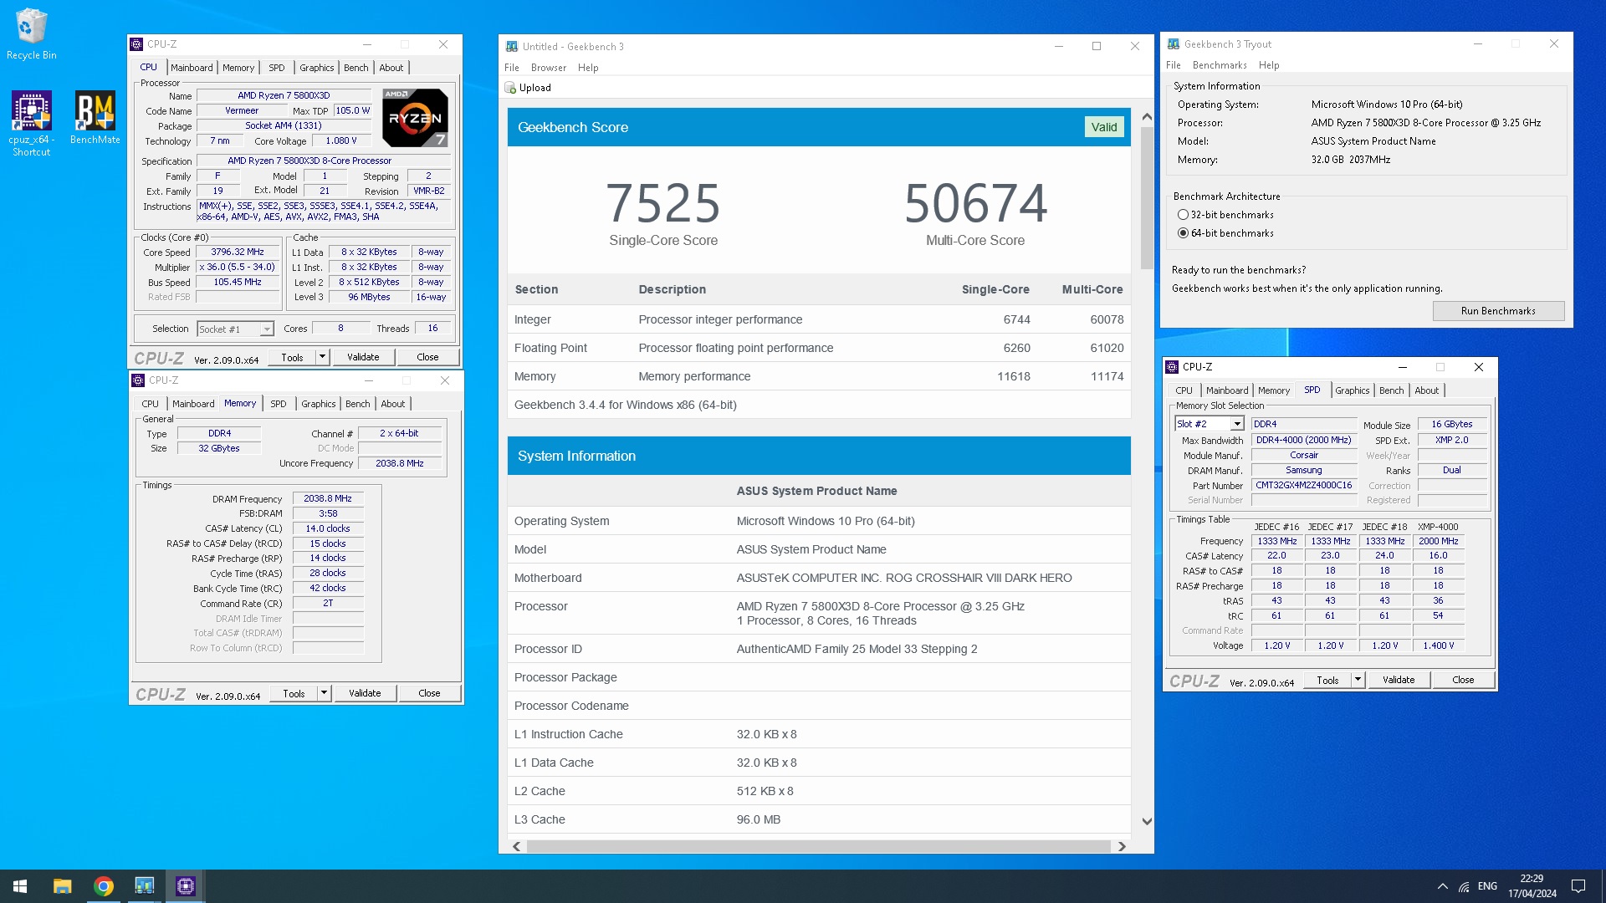Image resolution: width=1606 pixels, height=903 pixels.
Task: Open the Recycle Bin desktop icon
Action: [31, 33]
